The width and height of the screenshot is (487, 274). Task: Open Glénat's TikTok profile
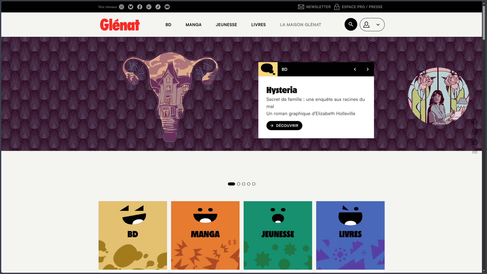point(158,7)
